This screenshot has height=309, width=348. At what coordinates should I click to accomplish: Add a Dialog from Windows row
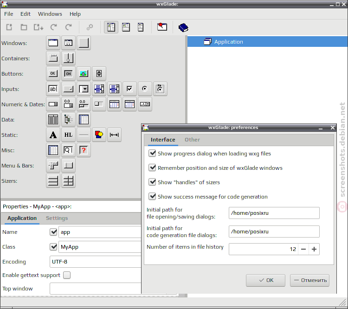[68, 43]
